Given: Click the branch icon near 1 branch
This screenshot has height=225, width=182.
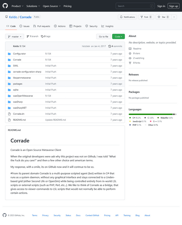Looking at the screenshot, I should point(28,36).
